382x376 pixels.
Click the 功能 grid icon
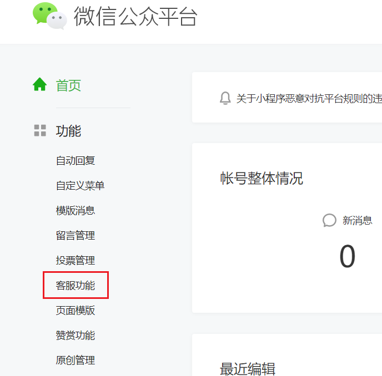click(40, 130)
